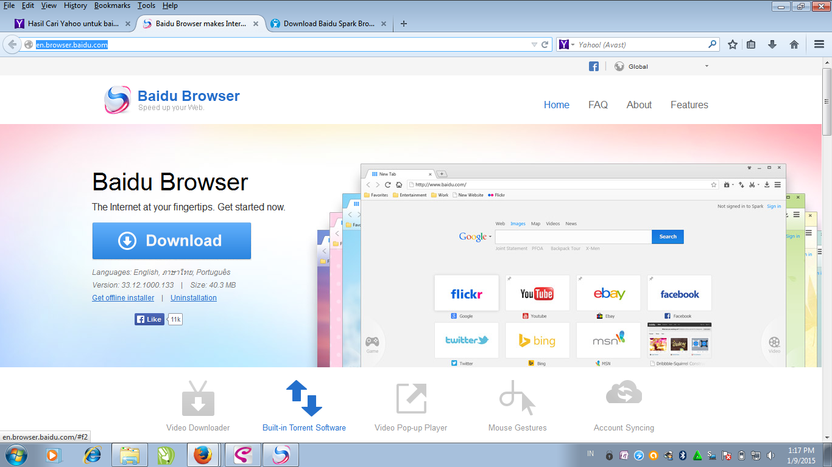Close the Hasil Cari Yahoo tab

128,24
